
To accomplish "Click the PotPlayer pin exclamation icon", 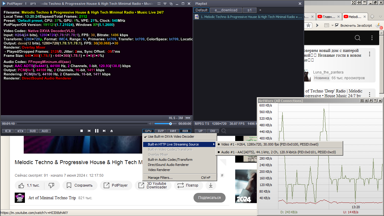I will tap(26, 4).
